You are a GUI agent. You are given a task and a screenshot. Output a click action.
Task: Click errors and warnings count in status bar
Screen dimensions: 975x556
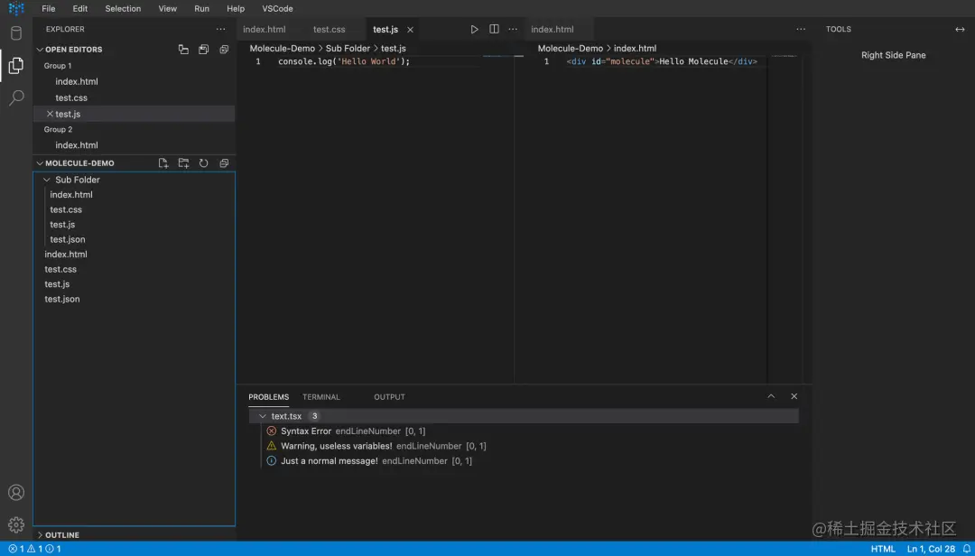35,549
